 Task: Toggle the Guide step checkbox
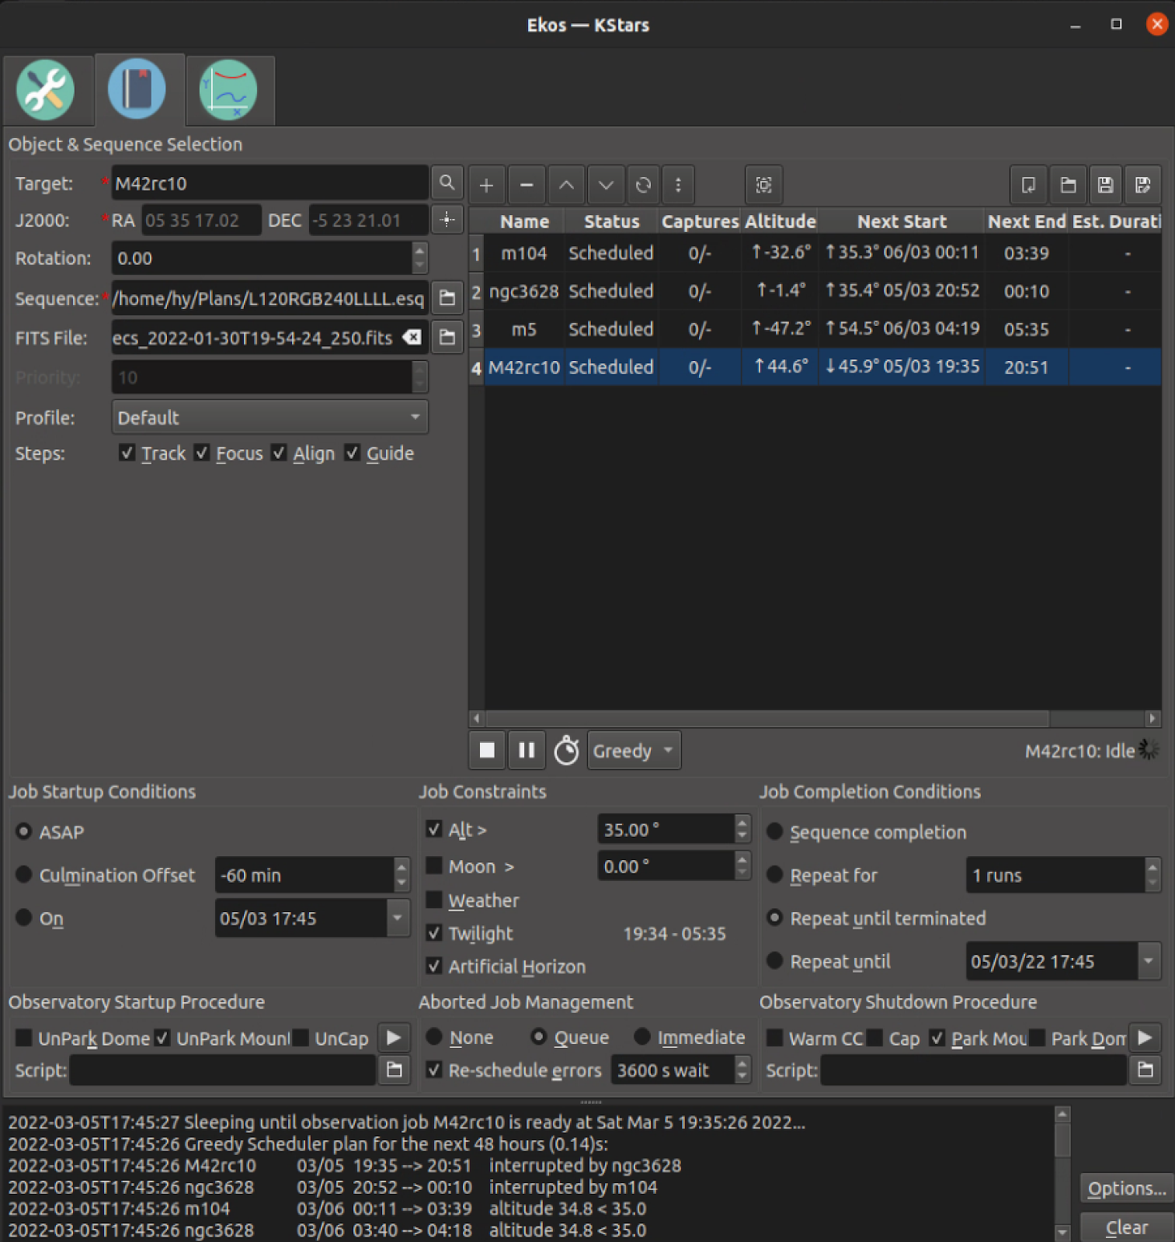click(x=353, y=453)
